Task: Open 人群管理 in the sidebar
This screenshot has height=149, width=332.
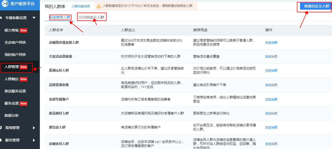Action: (12, 67)
